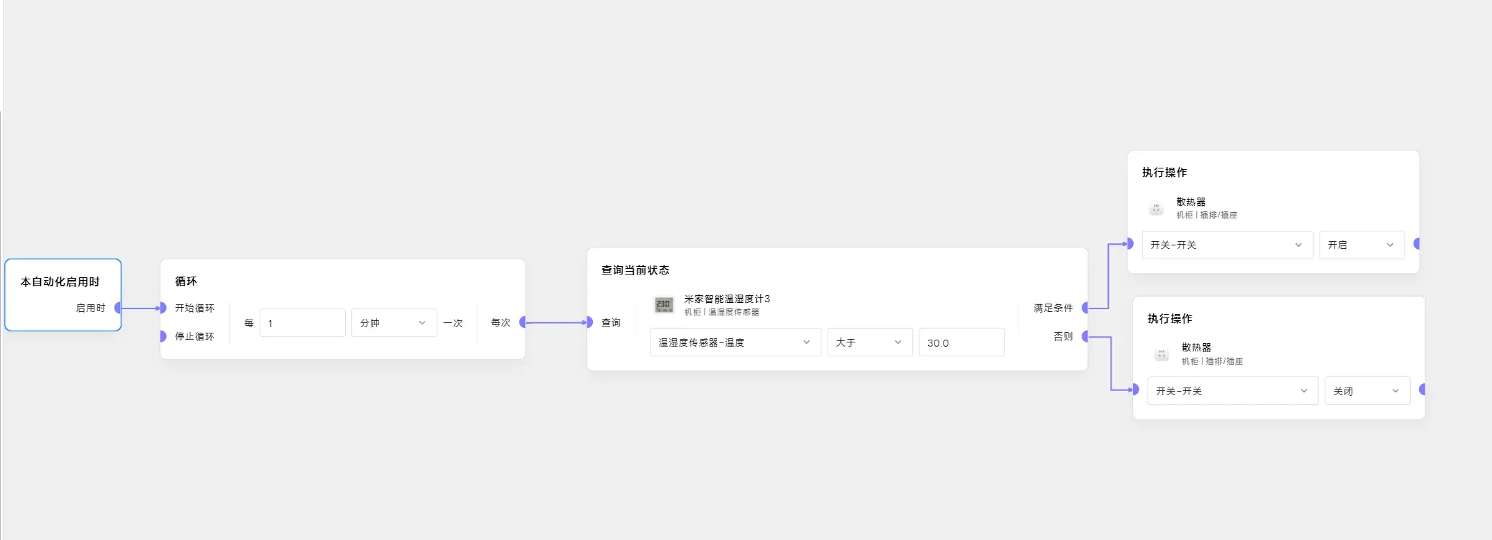The image size is (1492, 540).
Task: Click the 开始循环 input port
Action: point(163,308)
